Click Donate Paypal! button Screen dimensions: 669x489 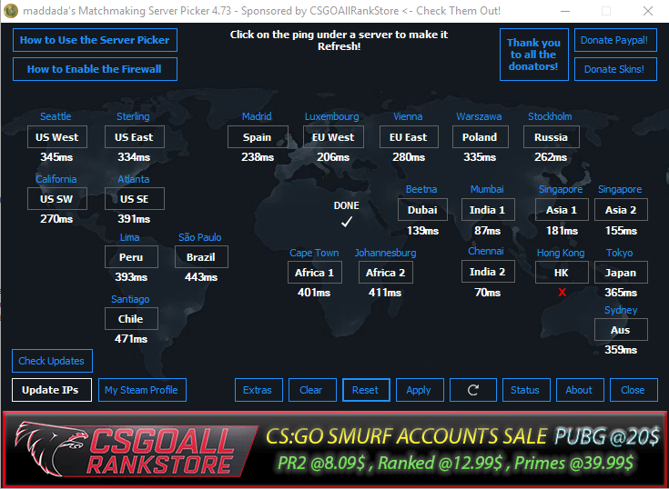(615, 40)
